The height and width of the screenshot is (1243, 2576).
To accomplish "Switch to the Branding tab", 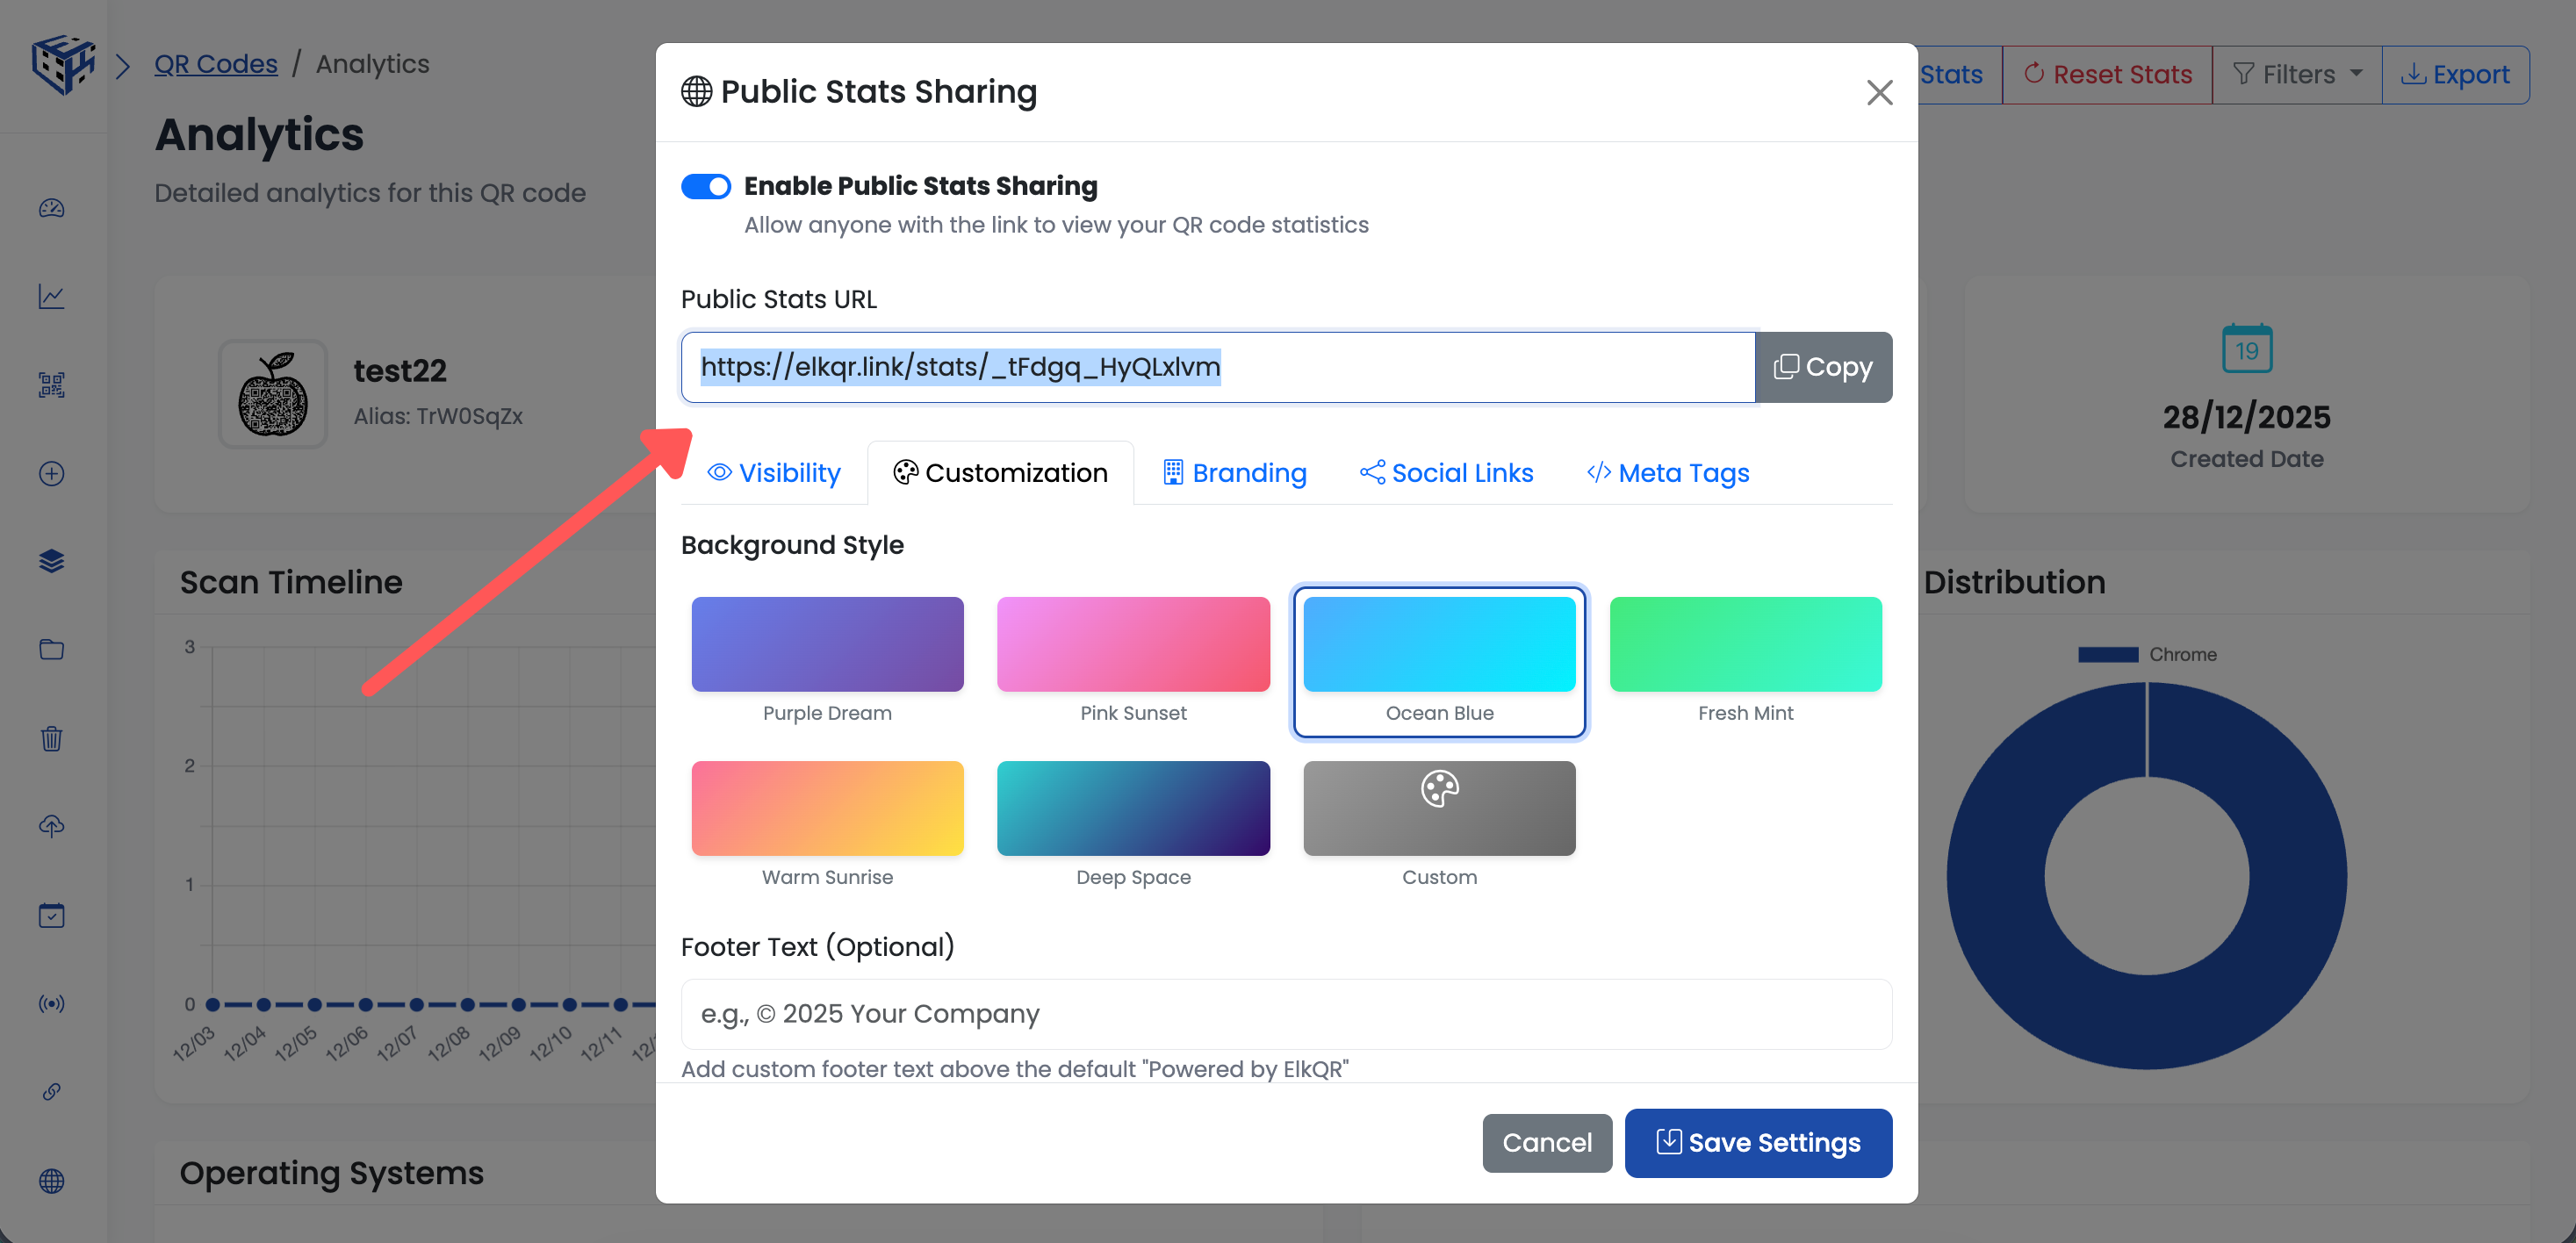I will [x=1234, y=472].
